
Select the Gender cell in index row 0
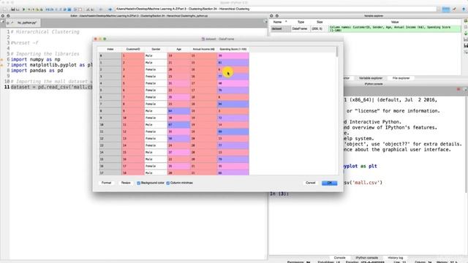[156, 56]
